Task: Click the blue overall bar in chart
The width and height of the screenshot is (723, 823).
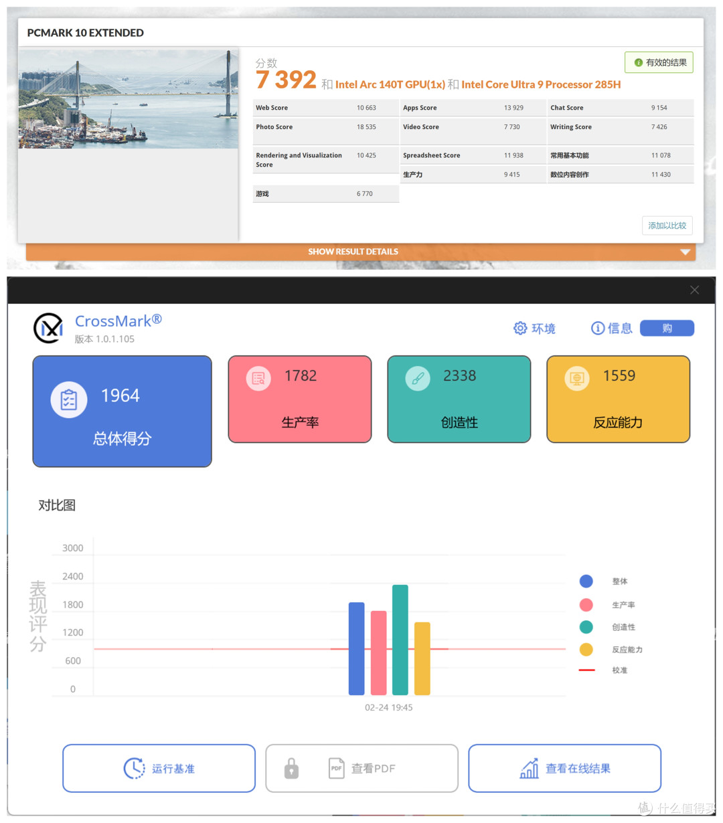Action: pos(357,649)
